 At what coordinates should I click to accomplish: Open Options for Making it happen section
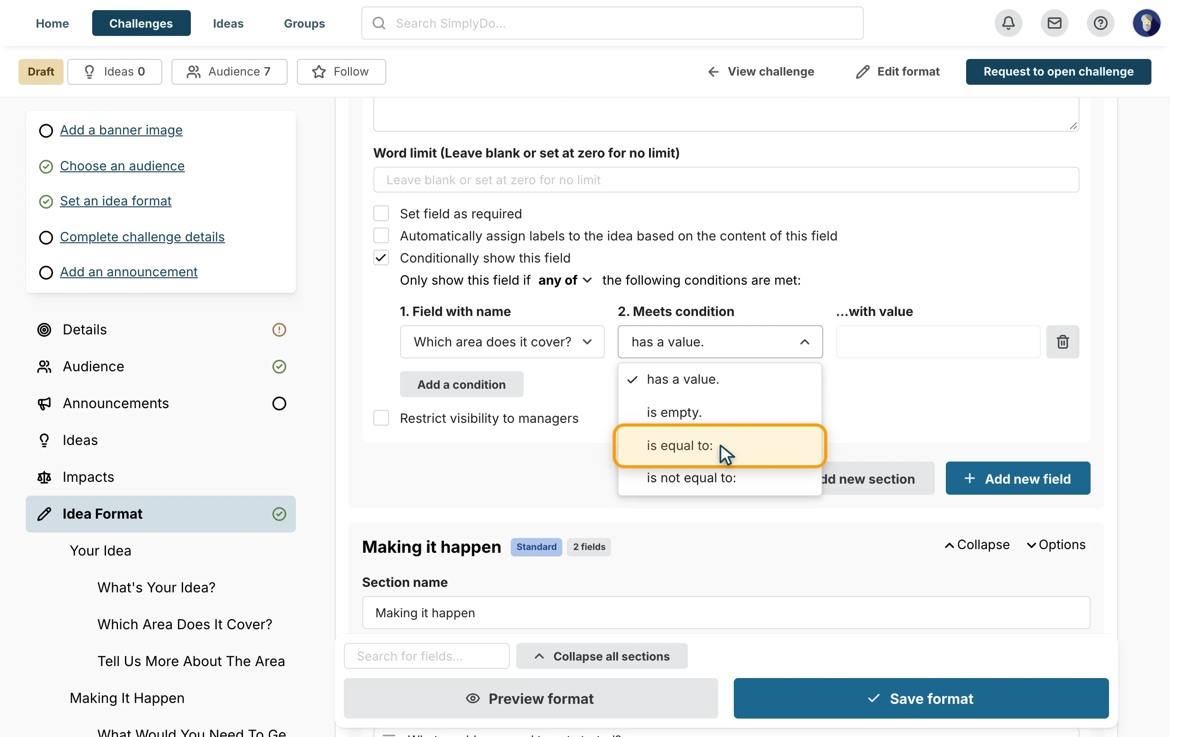(1056, 544)
